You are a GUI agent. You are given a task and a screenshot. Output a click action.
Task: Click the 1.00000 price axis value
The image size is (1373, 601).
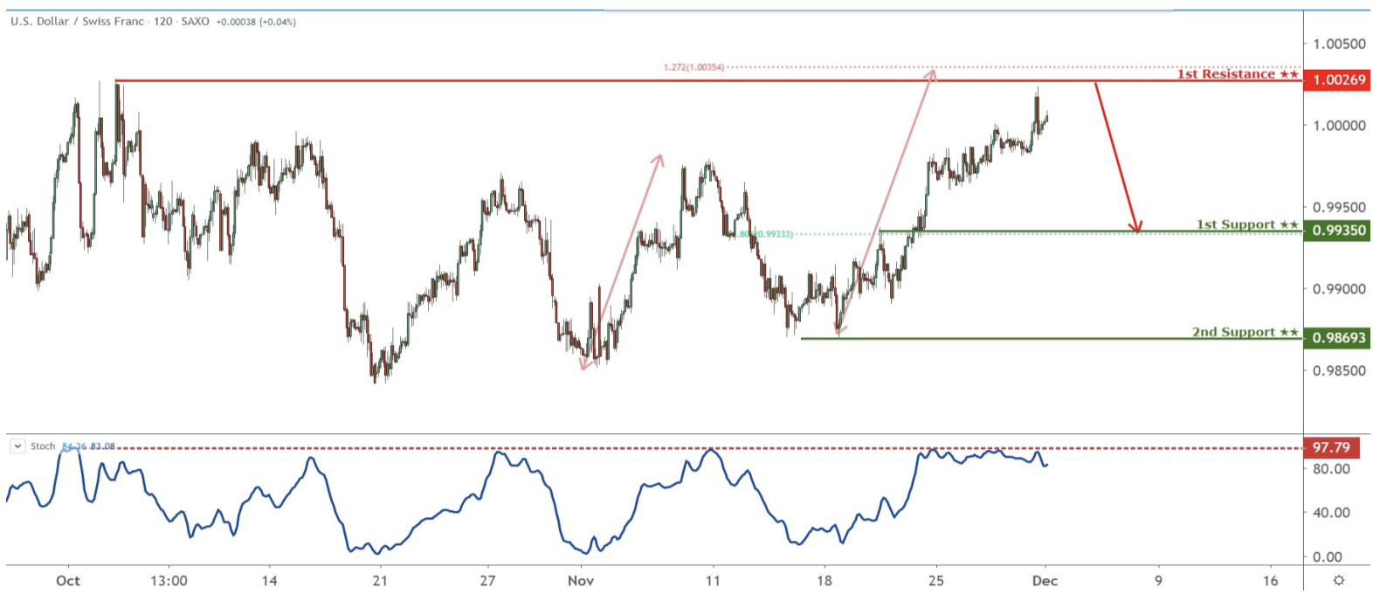coord(1339,126)
